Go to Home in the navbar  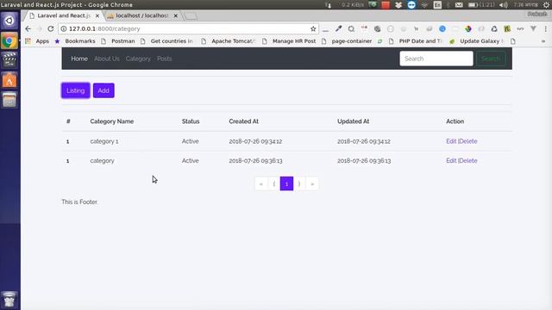79,59
